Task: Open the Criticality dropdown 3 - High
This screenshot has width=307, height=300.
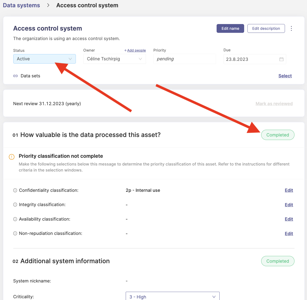Action: tap(173, 296)
